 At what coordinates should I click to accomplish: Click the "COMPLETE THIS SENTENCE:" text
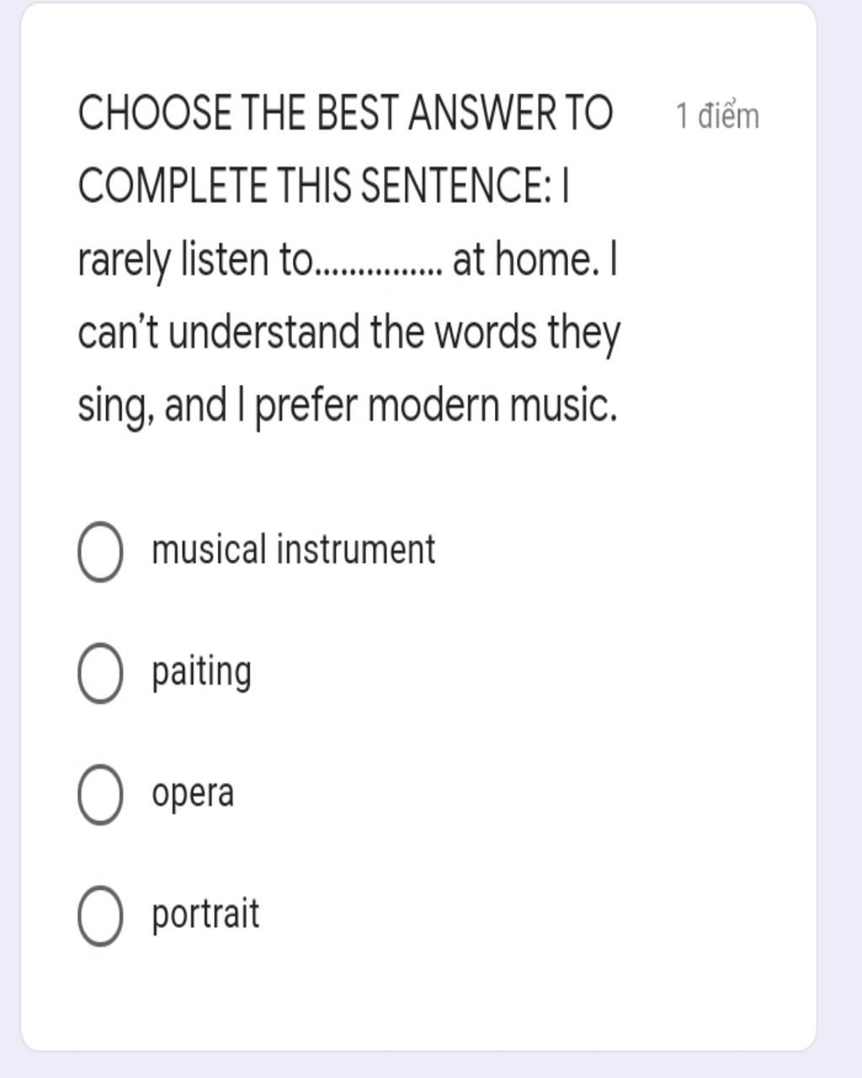(315, 186)
